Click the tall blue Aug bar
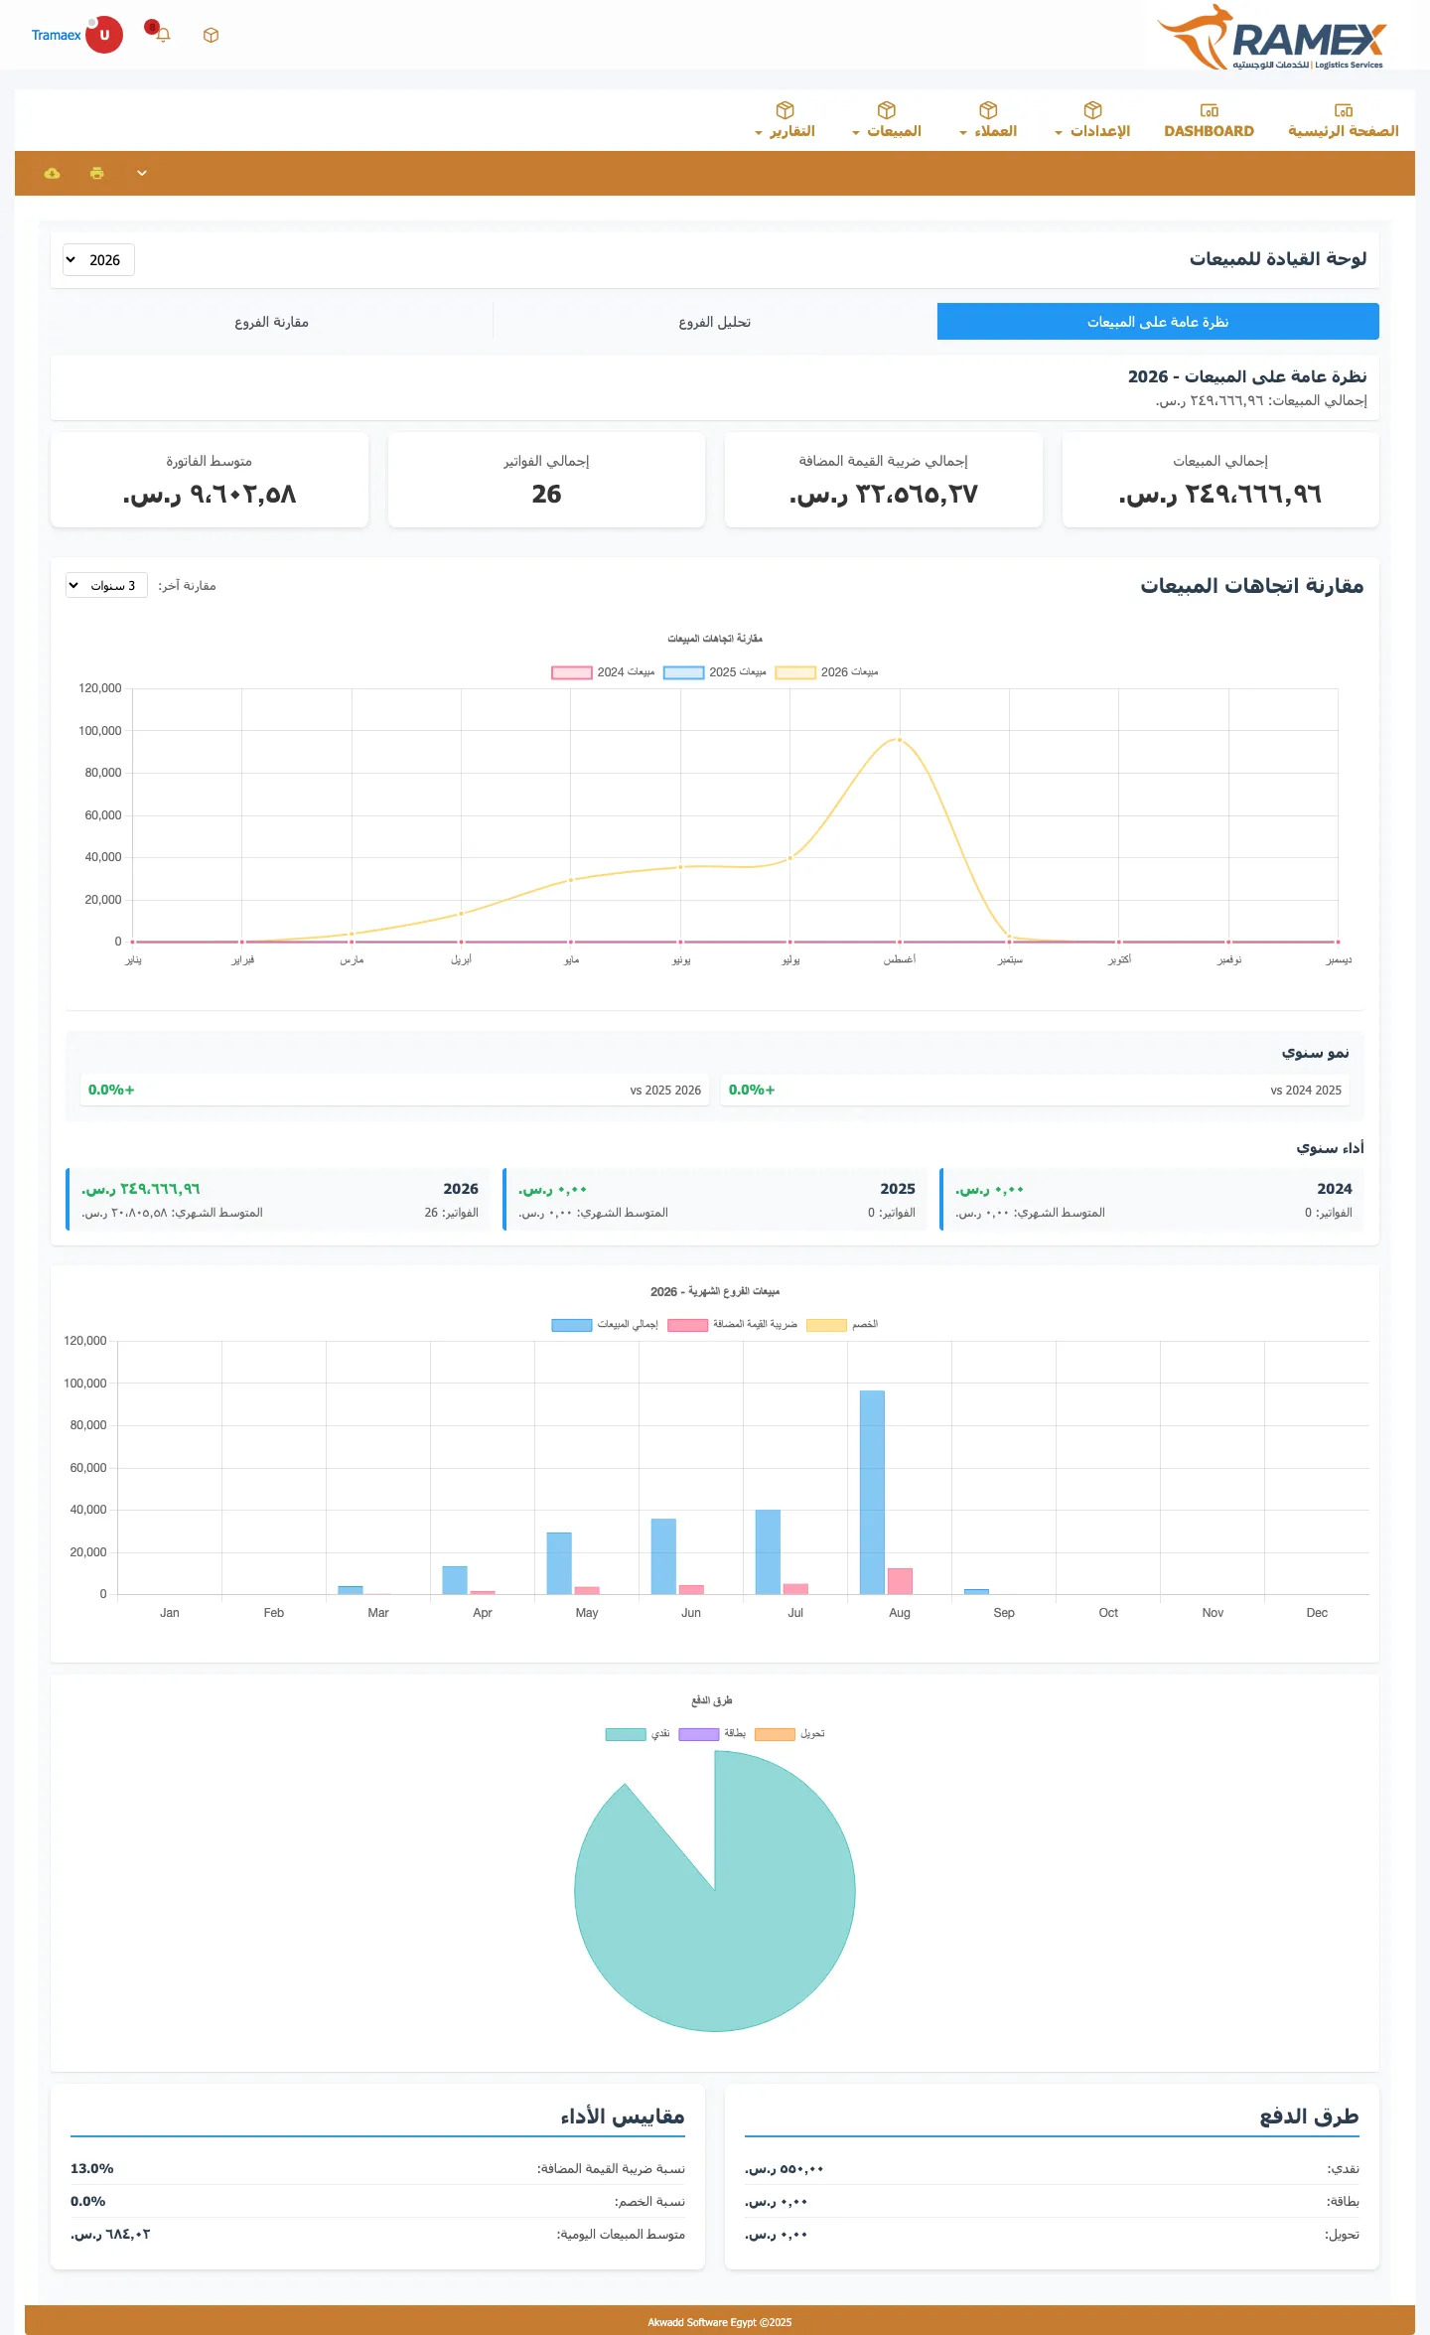 point(872,1492)
